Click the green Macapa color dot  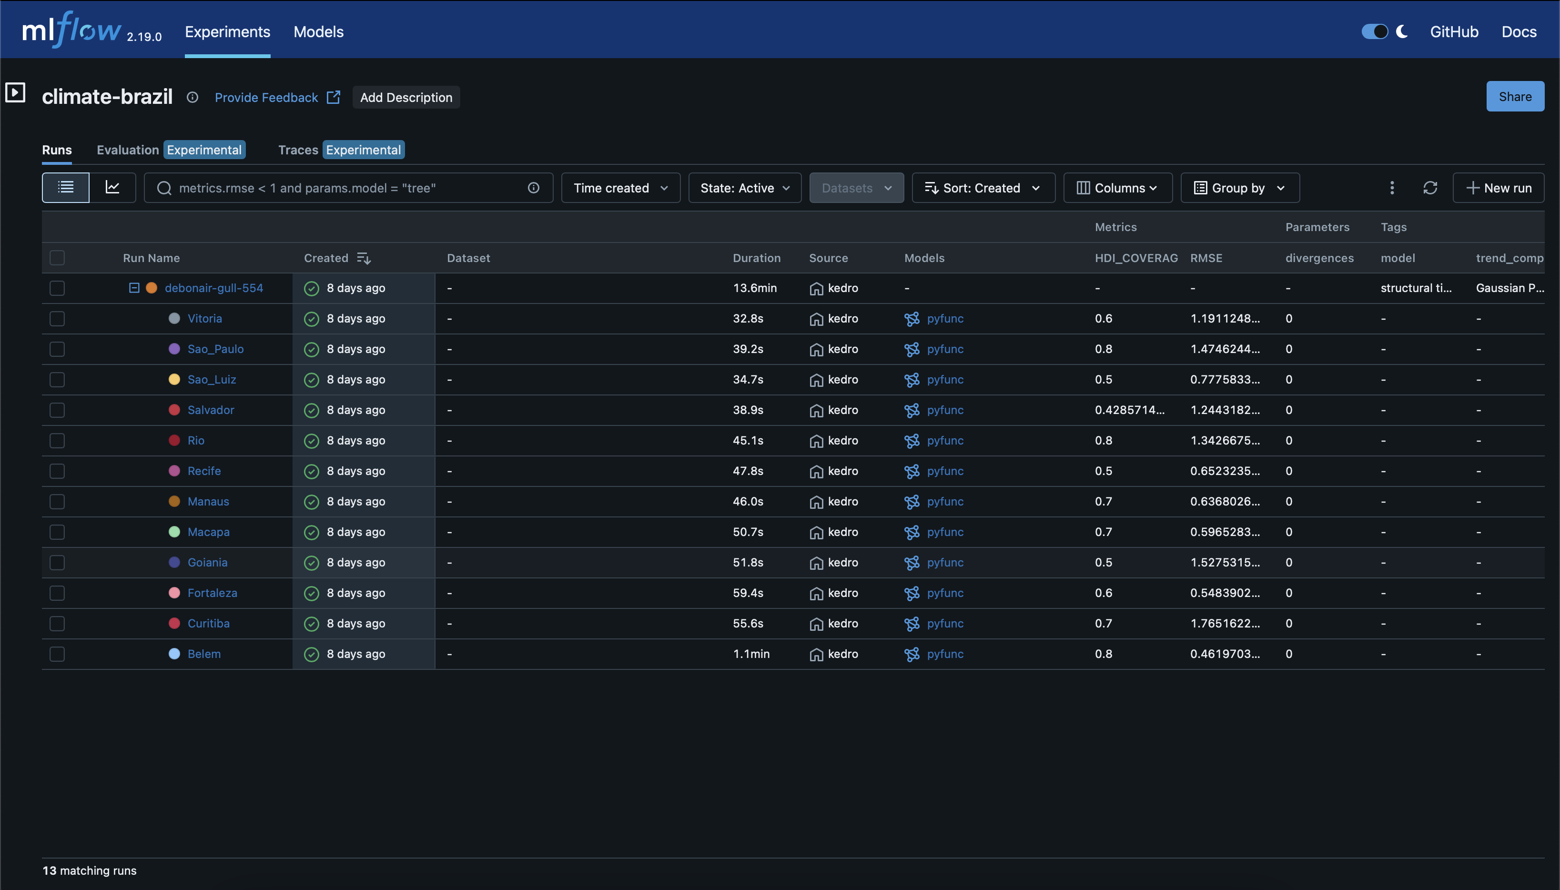tap(174, 532)
